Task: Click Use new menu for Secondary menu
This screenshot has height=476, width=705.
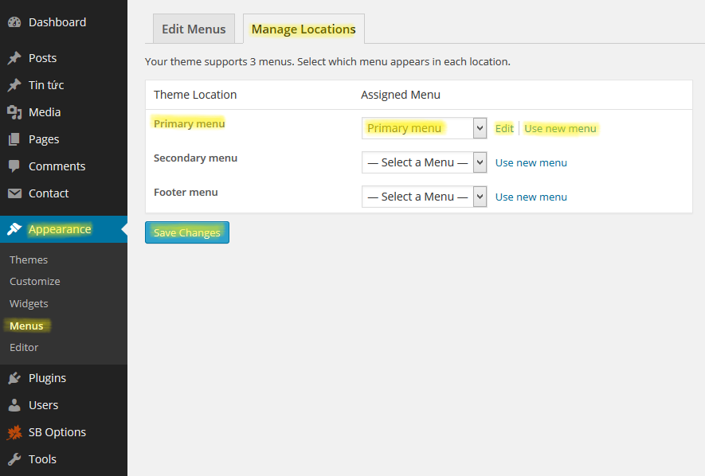Action: [x=531, y=162]
